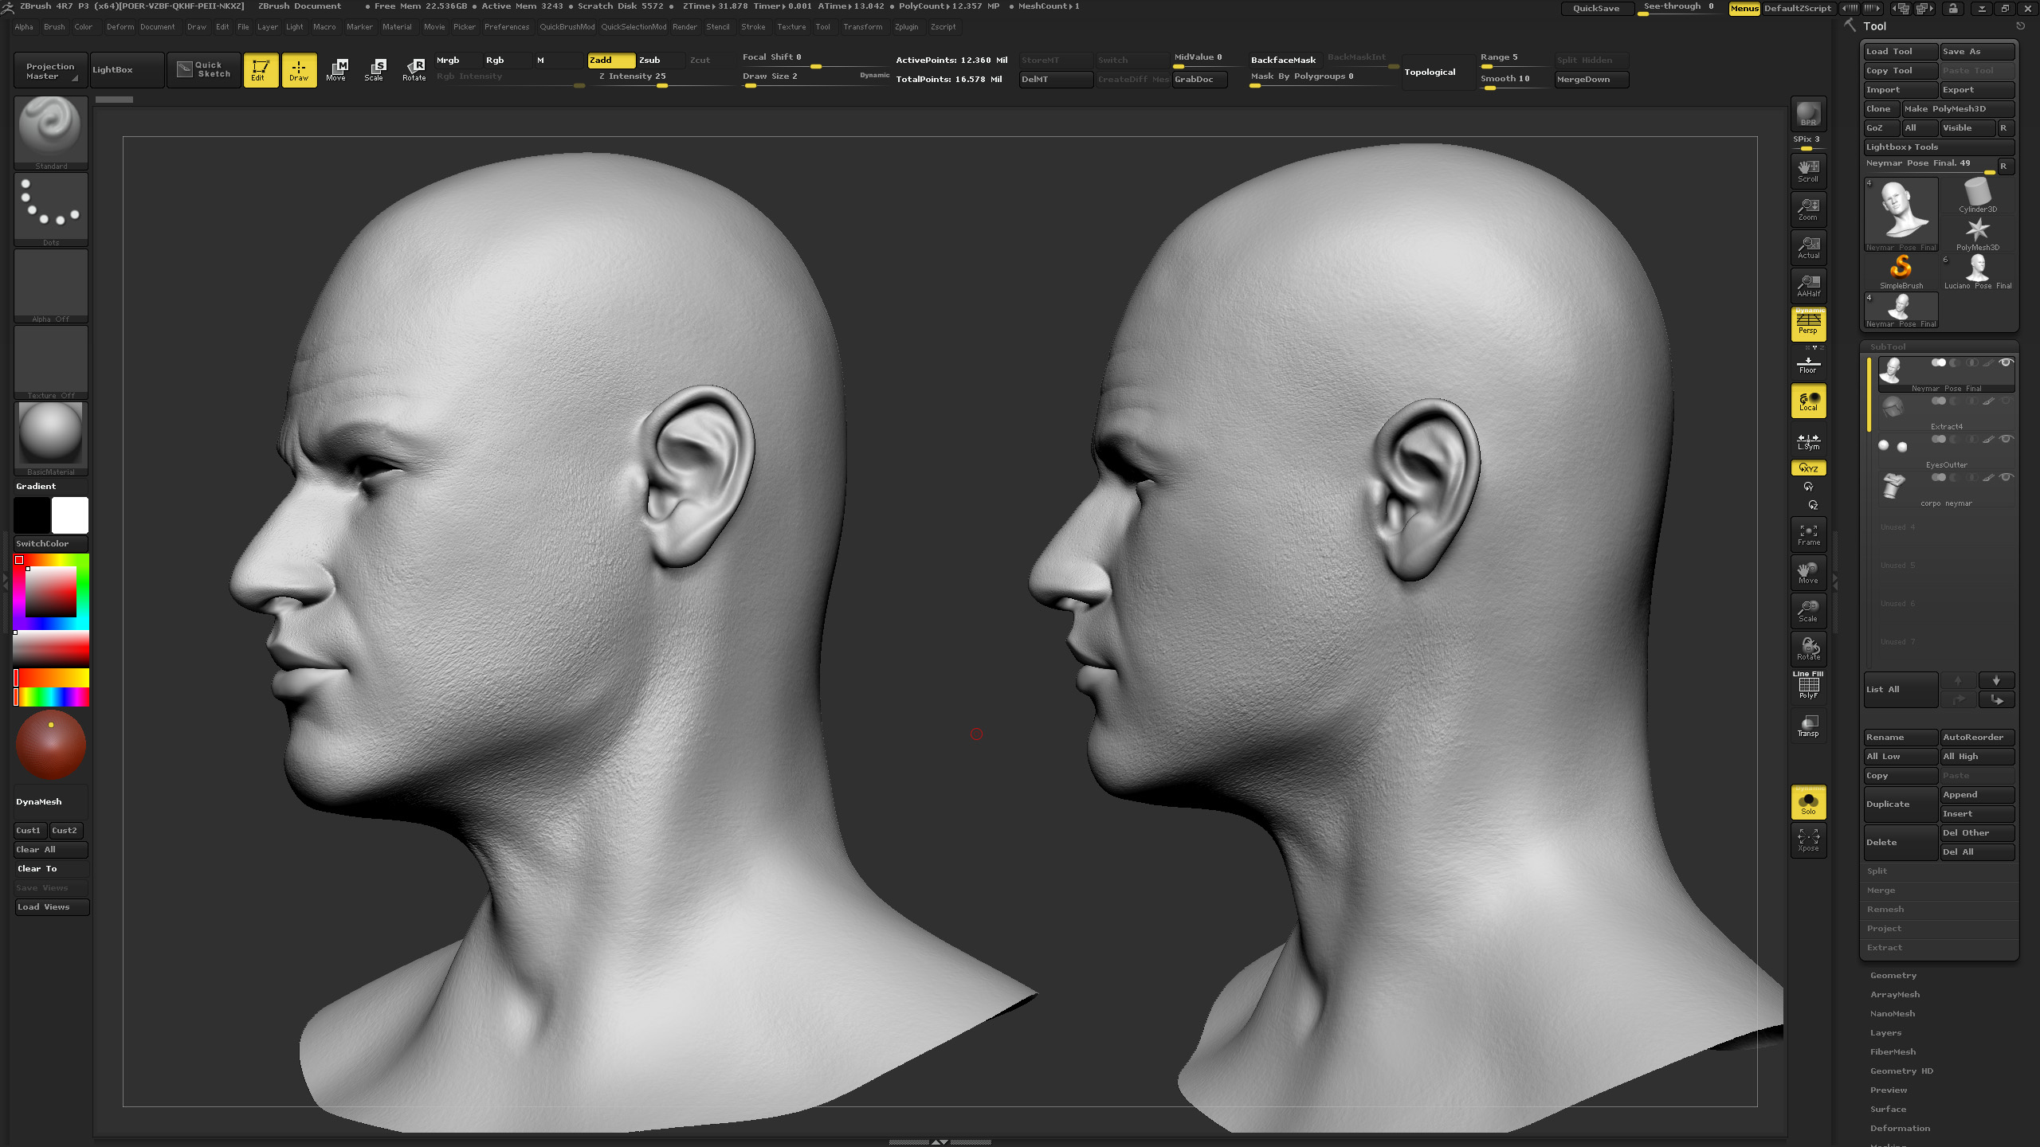Toggle the Floor grid
2040x1147 pixels.
tap(1808, 366)
